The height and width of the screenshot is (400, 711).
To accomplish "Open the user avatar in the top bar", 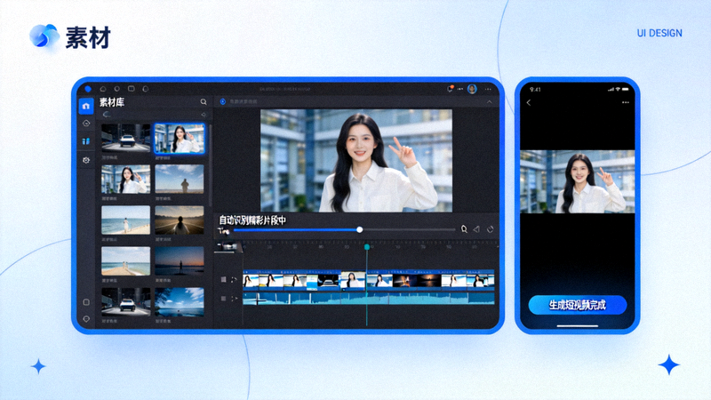I will 472,89.
